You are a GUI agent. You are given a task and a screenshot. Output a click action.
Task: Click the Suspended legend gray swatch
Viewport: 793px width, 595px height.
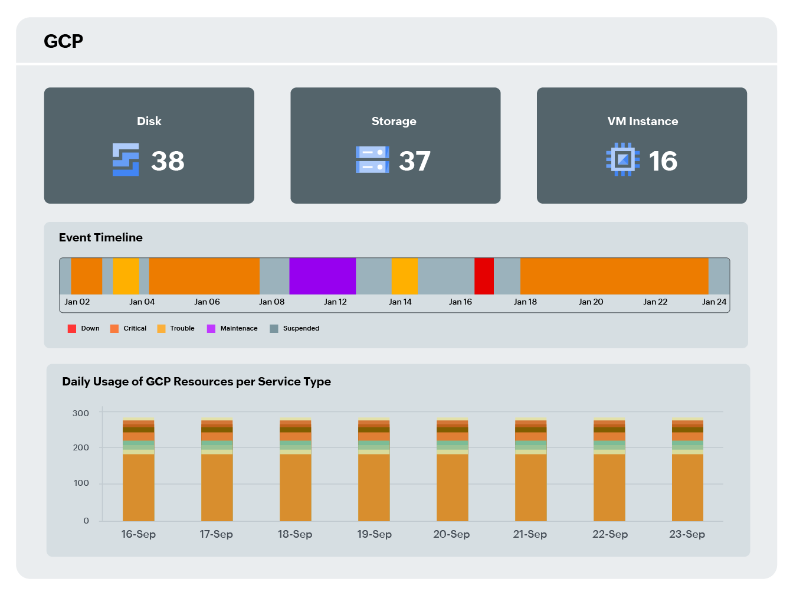tap(274, 329)
